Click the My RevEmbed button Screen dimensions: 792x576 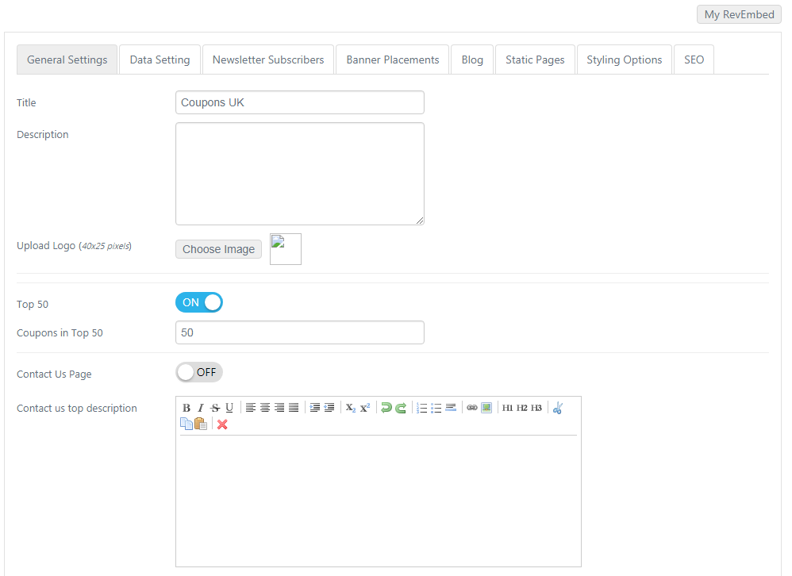coord(739,14)
